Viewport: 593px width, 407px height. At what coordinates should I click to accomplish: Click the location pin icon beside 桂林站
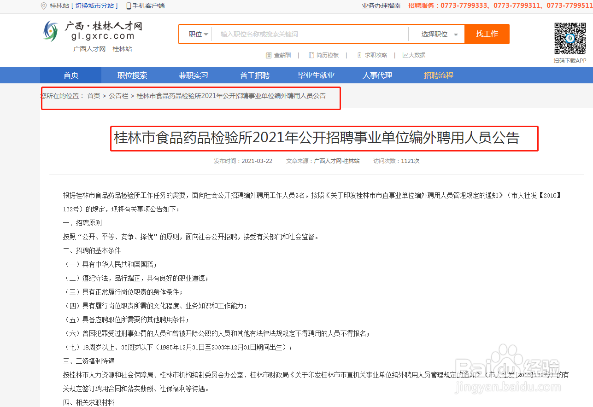coord(44,6)
